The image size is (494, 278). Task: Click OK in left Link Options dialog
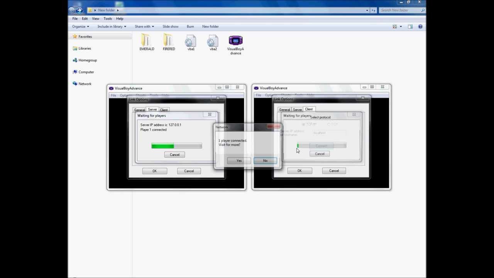[x=154, y=171]
